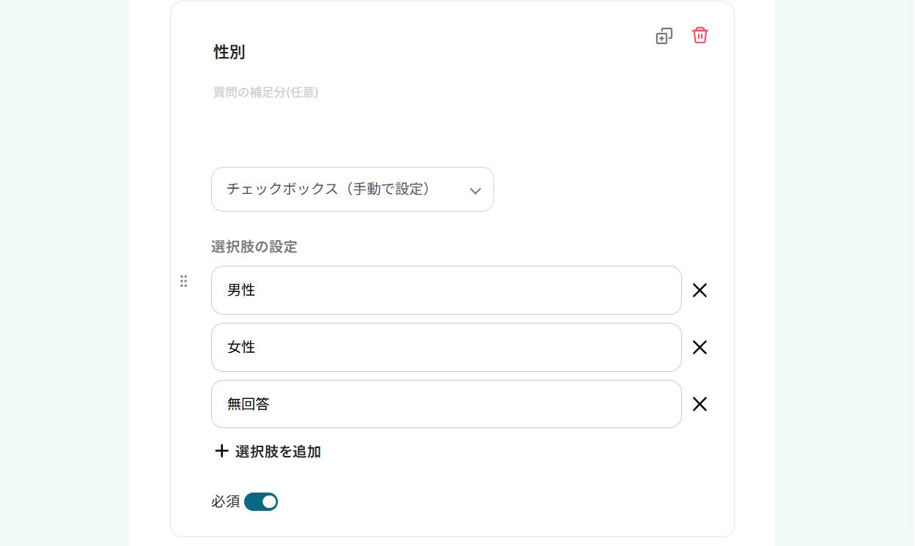Click the 選択肢の設定 section heading
This screenshot has width=915, height=546.
254,247
